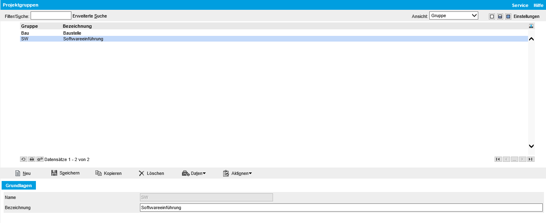Click the print list icon
This screenshot has height=223, width=546.
[32, 159]
